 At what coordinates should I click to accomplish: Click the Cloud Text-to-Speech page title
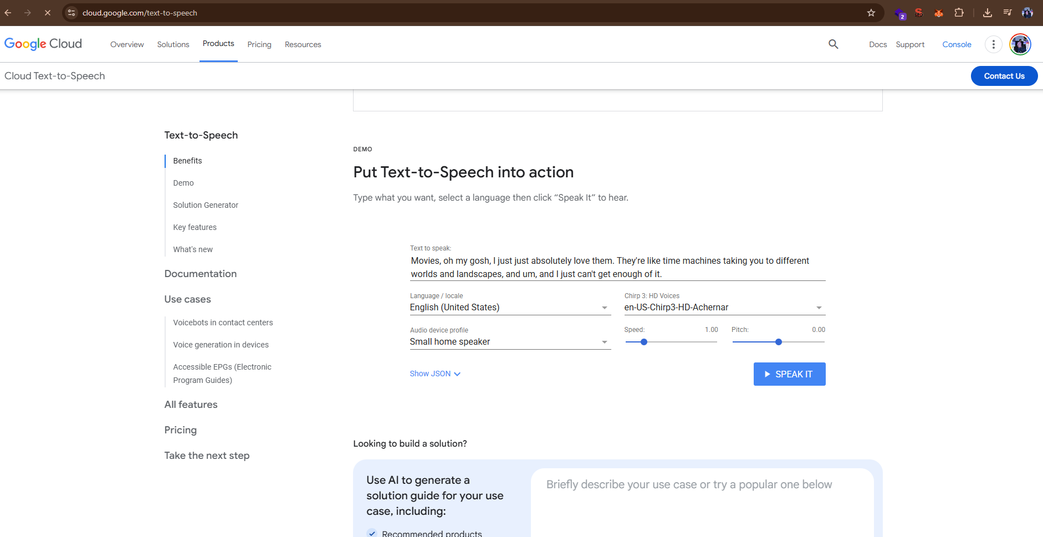pyautogui.click(x=55, y=76)
